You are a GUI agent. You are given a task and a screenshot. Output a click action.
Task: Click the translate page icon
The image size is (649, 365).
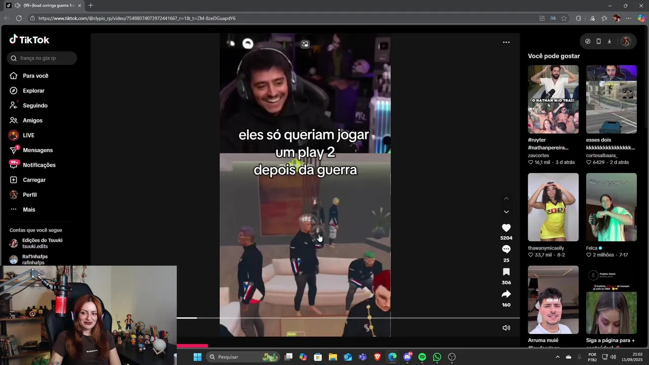coord(553,18)
